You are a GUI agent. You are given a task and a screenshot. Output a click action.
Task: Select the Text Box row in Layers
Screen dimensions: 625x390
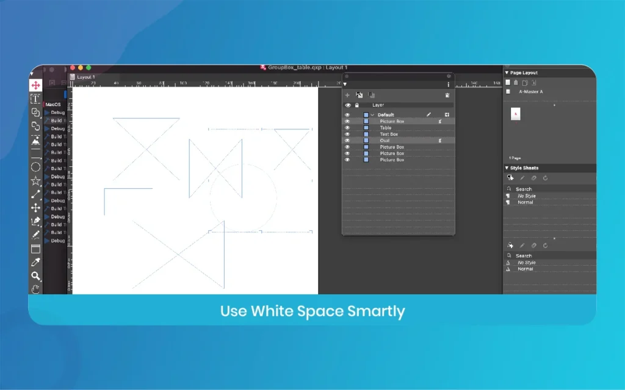point(398,134)
